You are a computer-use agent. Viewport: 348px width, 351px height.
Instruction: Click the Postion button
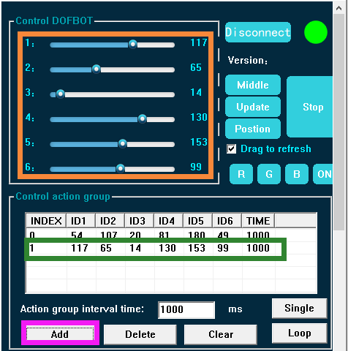coord(253,129)
